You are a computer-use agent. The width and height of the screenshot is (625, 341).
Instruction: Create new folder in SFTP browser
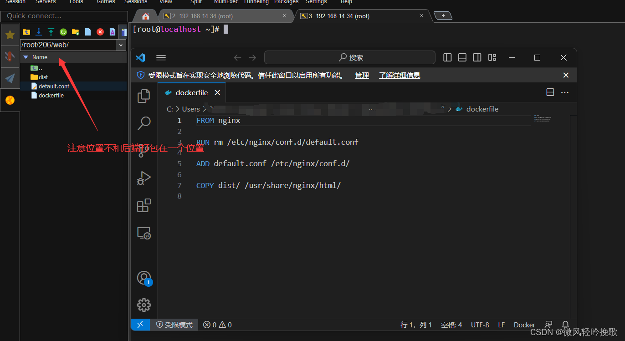click(76, 32)
